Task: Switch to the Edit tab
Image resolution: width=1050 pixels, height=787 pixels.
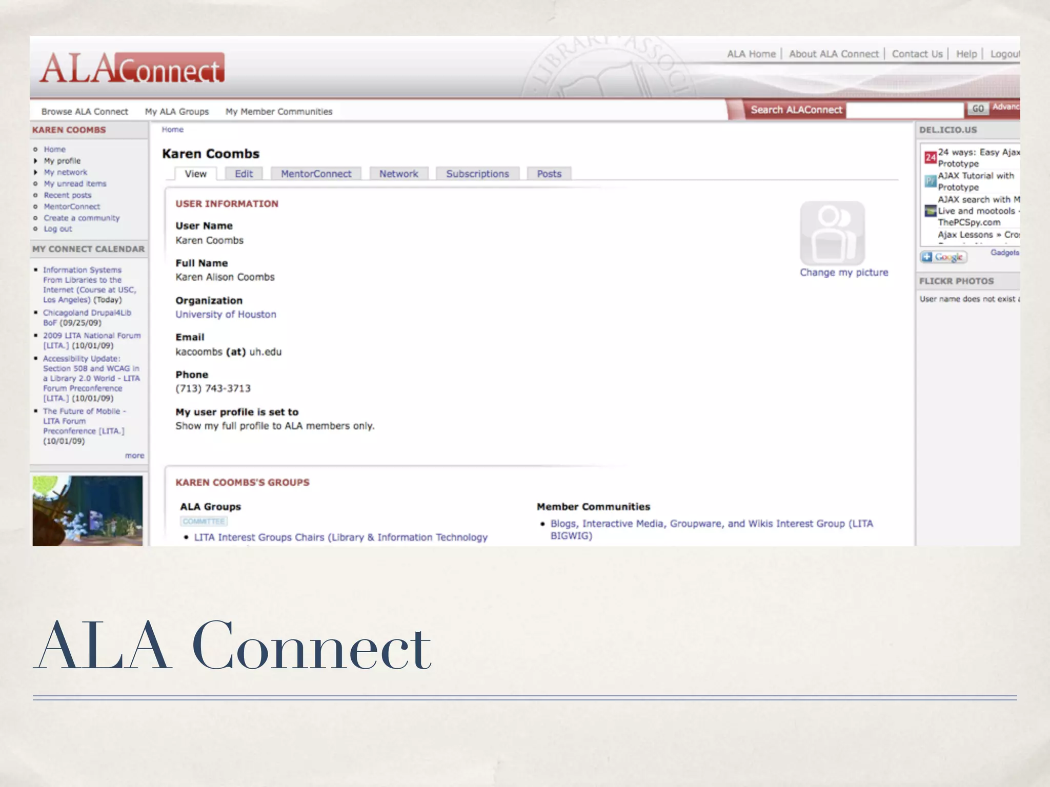Action: pos(244,174)
